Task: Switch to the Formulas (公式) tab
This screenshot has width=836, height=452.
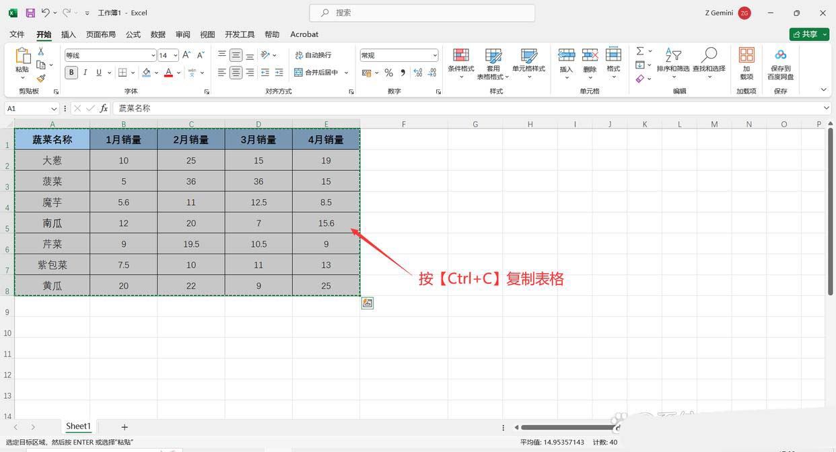Action: click(x=133, y=34)
